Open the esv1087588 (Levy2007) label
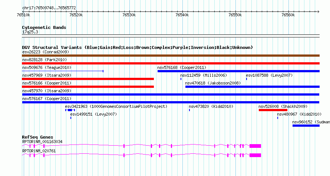 point(269,75)
